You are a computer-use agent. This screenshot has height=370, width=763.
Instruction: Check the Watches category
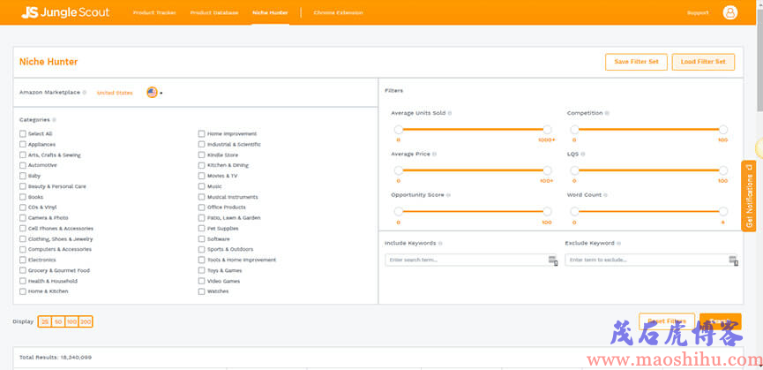pyautogui.click(x=201, y=291)
